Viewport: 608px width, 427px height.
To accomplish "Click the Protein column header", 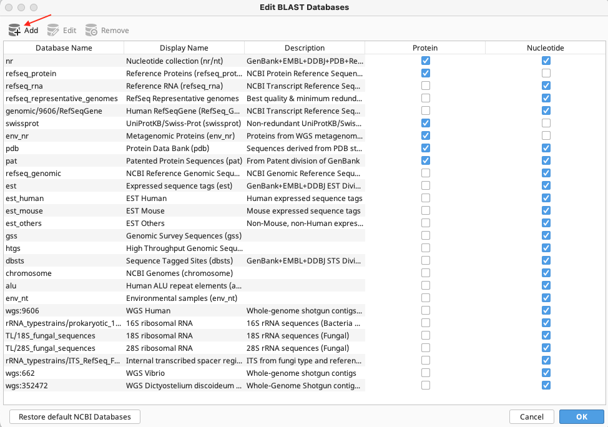I will pos(425,47).
